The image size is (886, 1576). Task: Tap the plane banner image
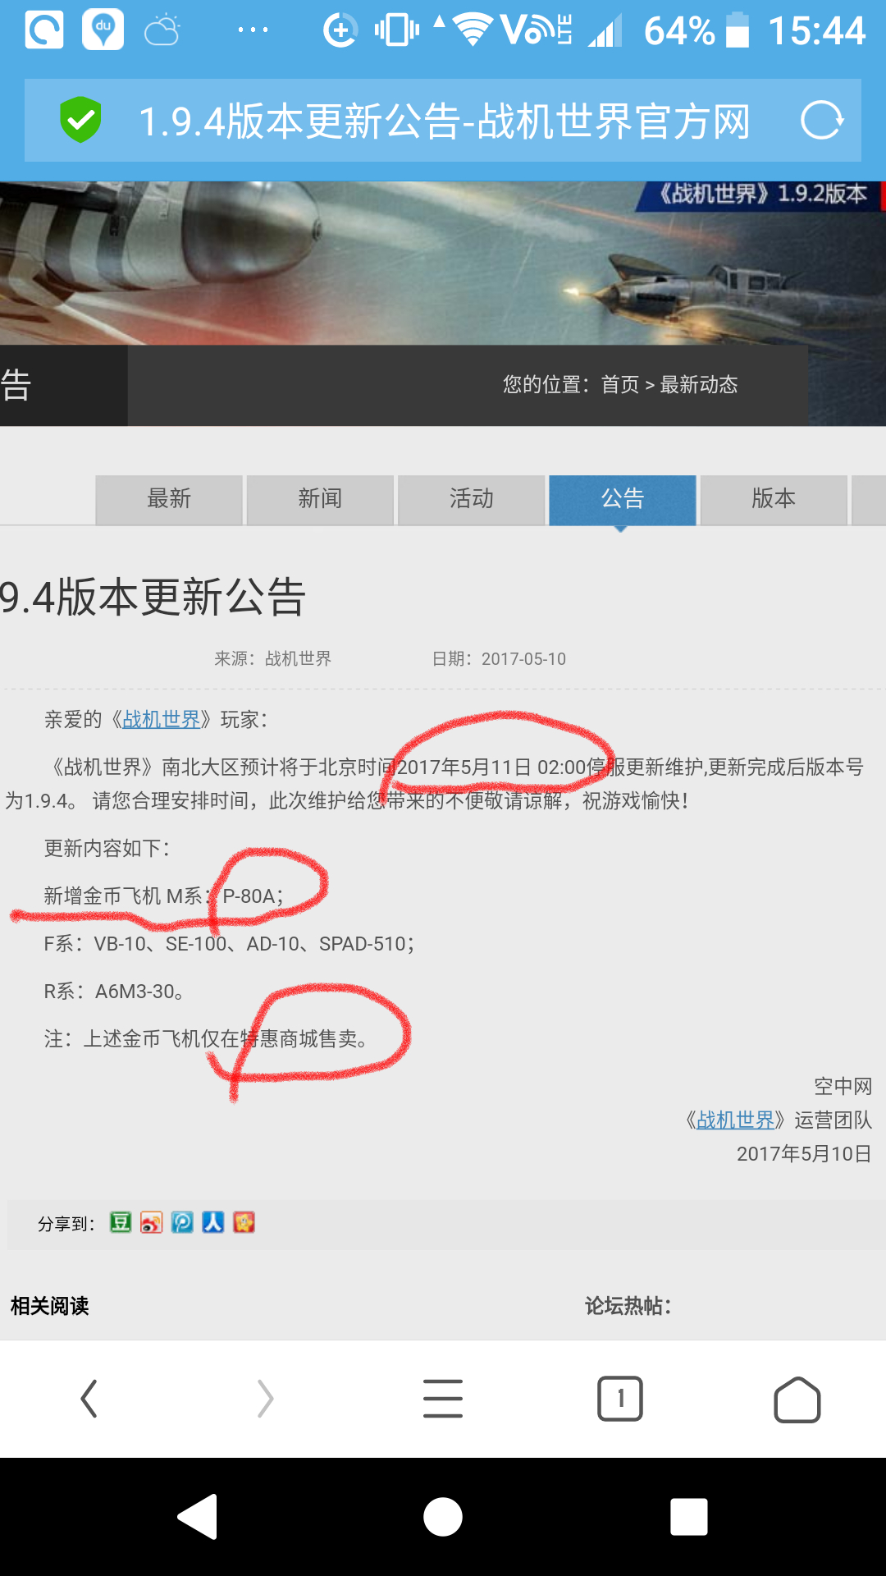(443, 263)
